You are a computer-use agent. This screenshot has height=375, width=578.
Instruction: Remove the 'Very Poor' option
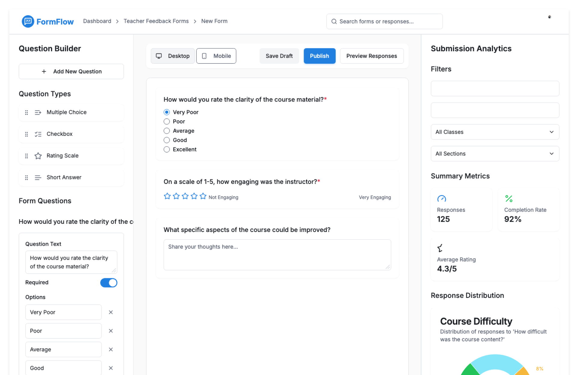tap(111, 312)
